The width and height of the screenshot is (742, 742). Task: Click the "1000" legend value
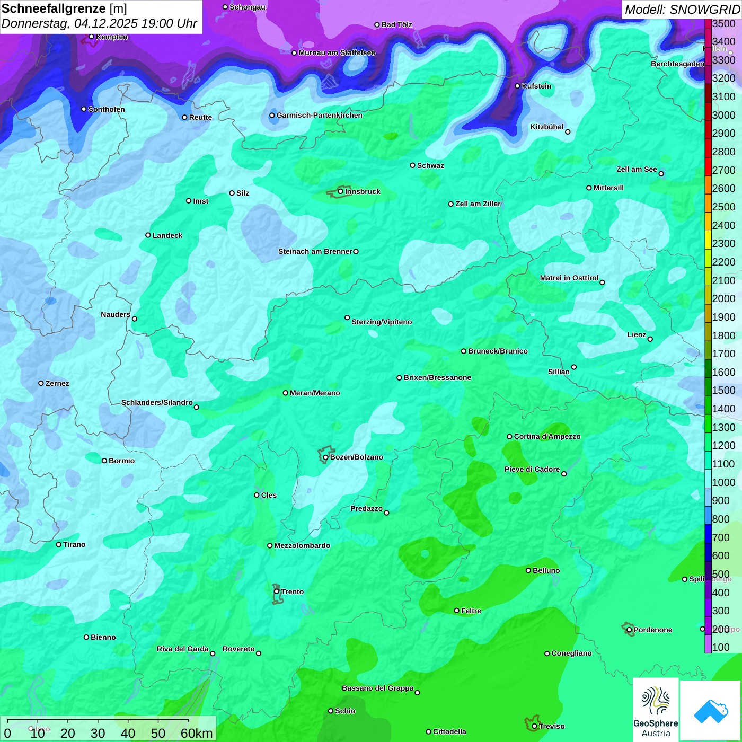click(724, 482)
